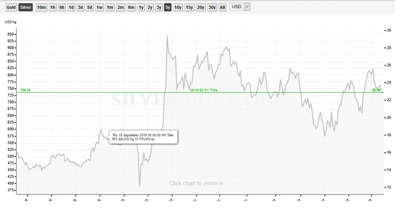395x208 pixels.
Task: Switch chart to Gold
Action: click(11, 7)
